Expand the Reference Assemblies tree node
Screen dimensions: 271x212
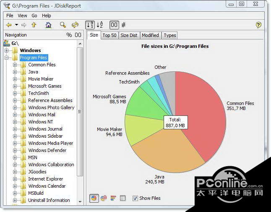(15, 100)
